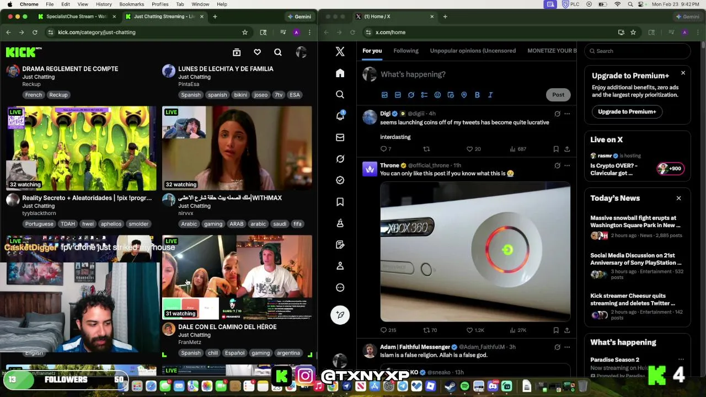Open Gemini button in Kick window
Screen dimensions: 706x397
pos(299,17)
